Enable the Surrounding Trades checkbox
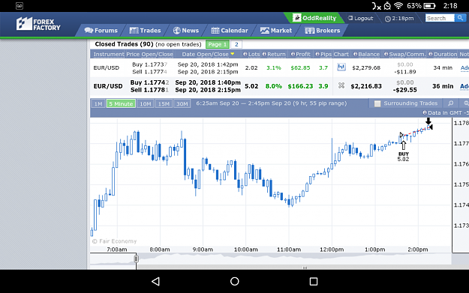This screenshot has height=293, width=469. pyautogui.click(x=377, y=103)
